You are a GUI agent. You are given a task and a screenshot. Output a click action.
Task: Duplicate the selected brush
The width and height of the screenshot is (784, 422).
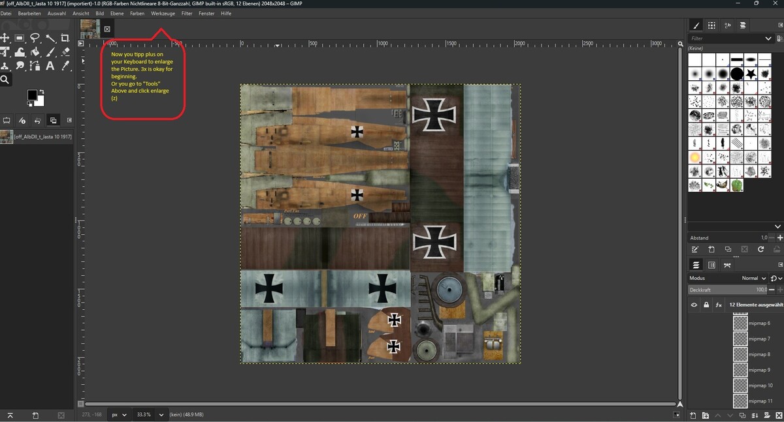pos(728,249)
